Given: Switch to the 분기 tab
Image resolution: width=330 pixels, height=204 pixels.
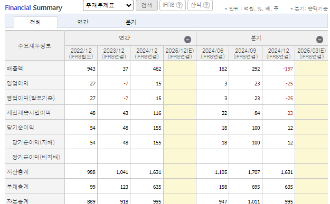Looking at the screenshot, I should pos(131,22).
